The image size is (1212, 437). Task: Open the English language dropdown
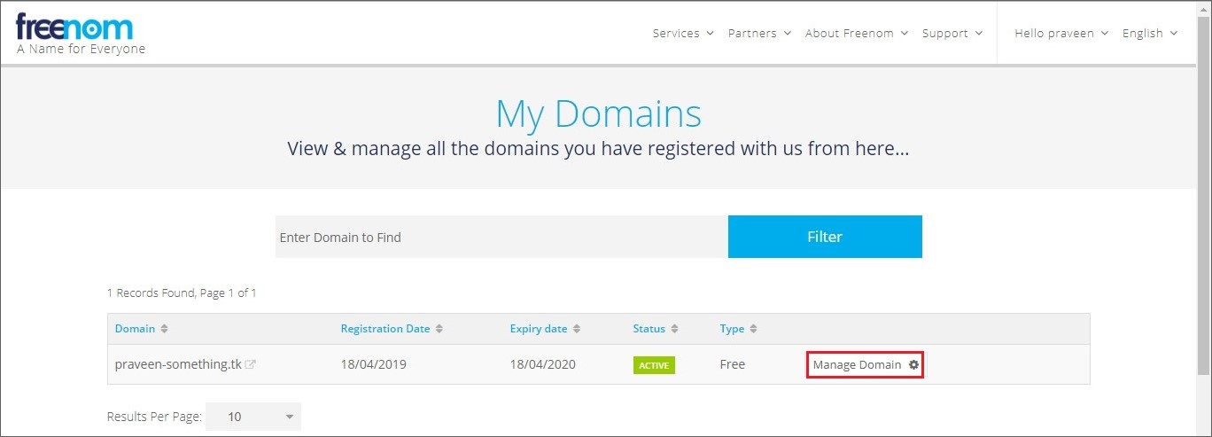(x=1150, y=33)
